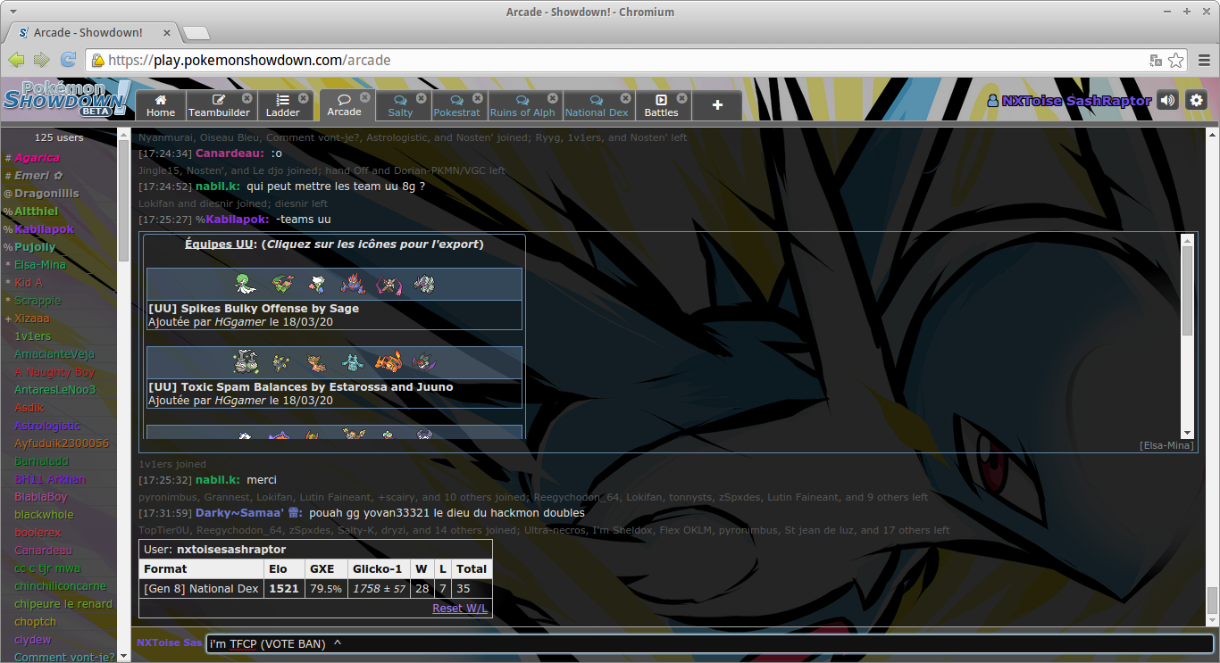
Task: Click the Umbreon icon in Toxic Spam Balances team
Action: [x=280, y=363]
